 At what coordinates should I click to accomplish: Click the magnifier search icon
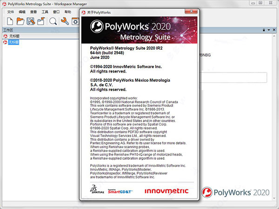[x=53, y=21]
